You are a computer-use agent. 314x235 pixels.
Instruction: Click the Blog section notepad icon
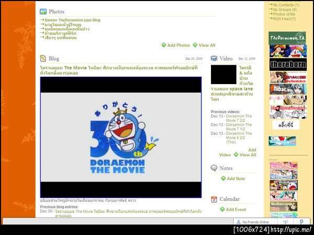(x=43, y=58)
